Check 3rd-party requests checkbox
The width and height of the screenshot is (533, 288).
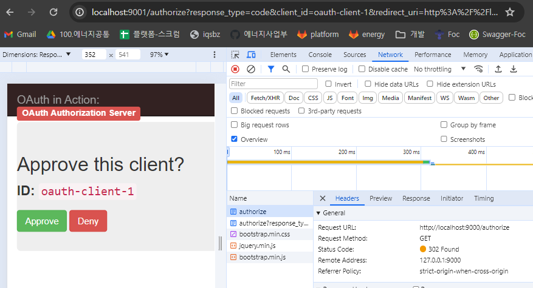pyautogui.click(x=301, y=111)
